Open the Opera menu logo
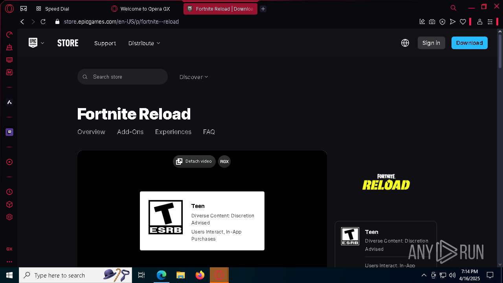The height and width of the screenshot is (283, 503). pos(9,9)
